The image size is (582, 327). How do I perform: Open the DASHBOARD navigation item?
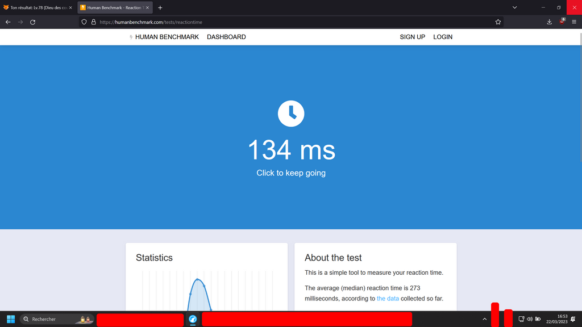(226, 37)
